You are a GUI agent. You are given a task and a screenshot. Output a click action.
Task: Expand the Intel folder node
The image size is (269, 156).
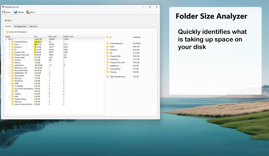(9, 96)
